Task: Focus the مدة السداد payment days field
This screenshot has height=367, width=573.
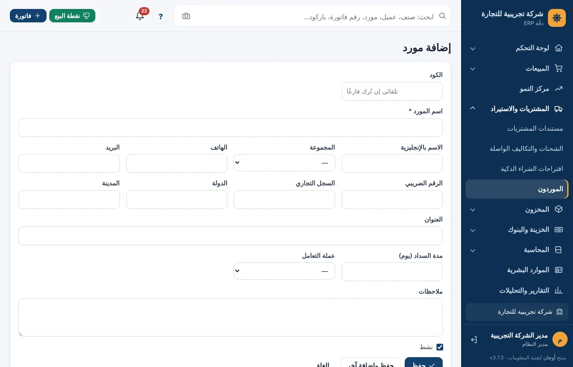Action: click(x=392, y=272)
